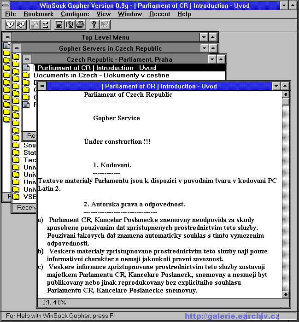Open the Help menu

[x=184, y=14]
